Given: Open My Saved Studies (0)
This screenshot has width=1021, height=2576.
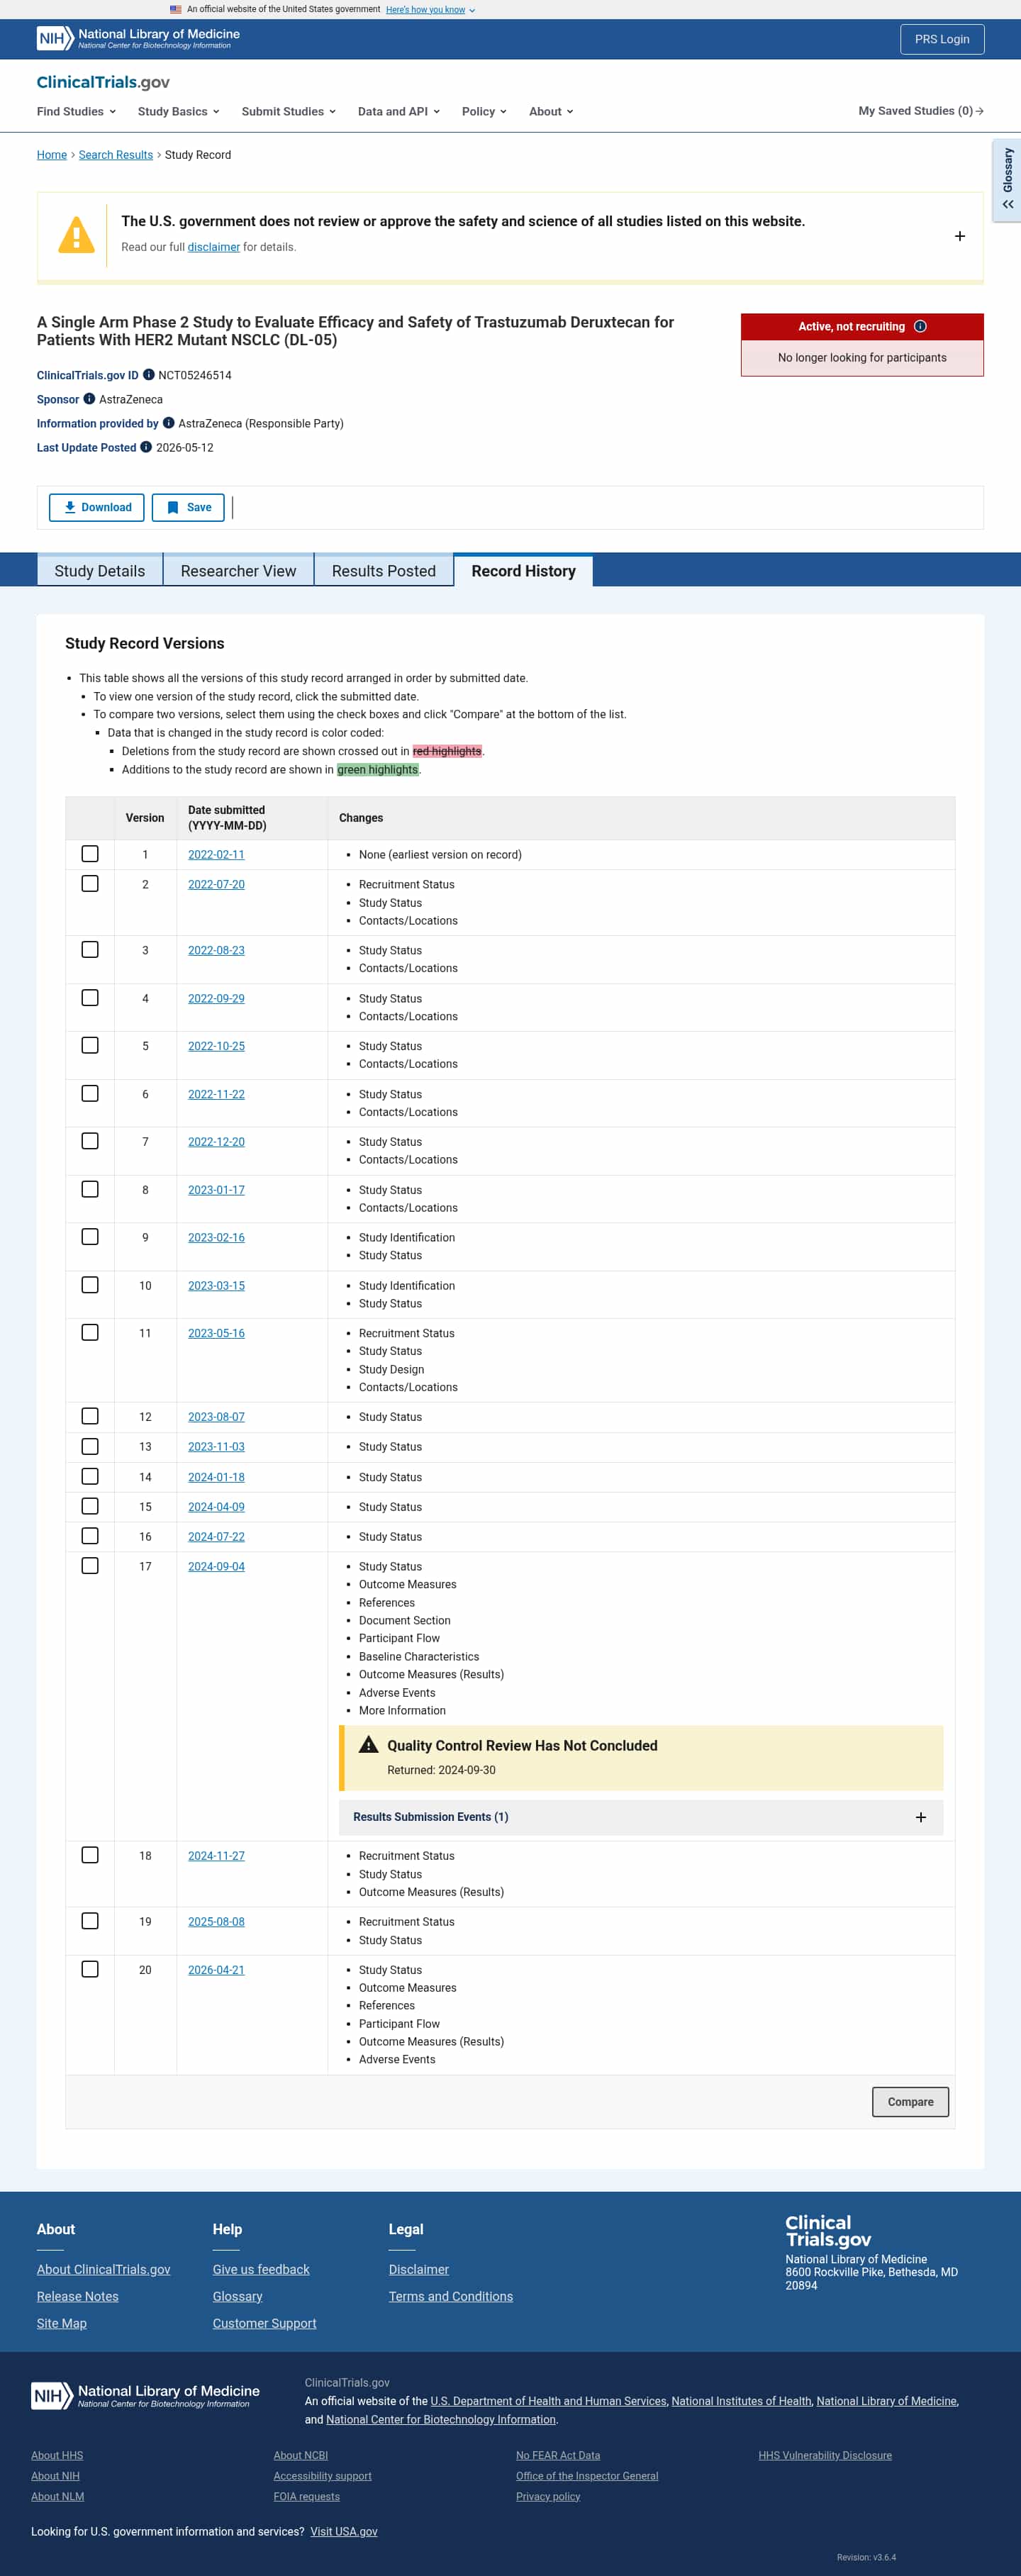Looking at the screenshot, I should (921, 111).
